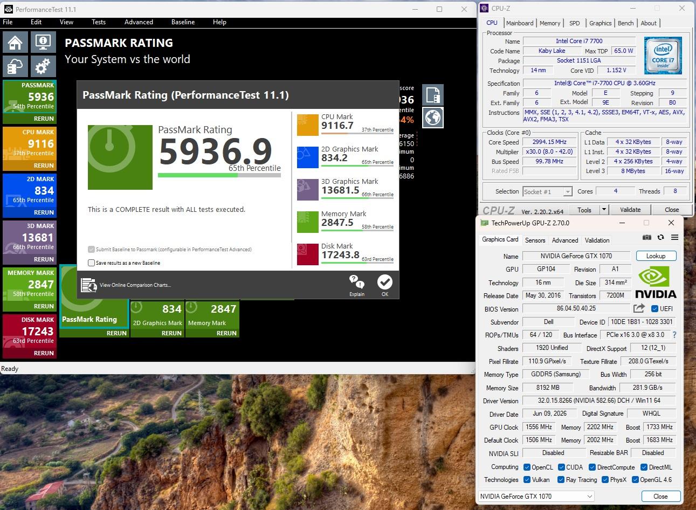Toggle the OpenGL 4.6 checkbox in GPU-Z
This screenshot has width=696, height=510.
(635, 480)
